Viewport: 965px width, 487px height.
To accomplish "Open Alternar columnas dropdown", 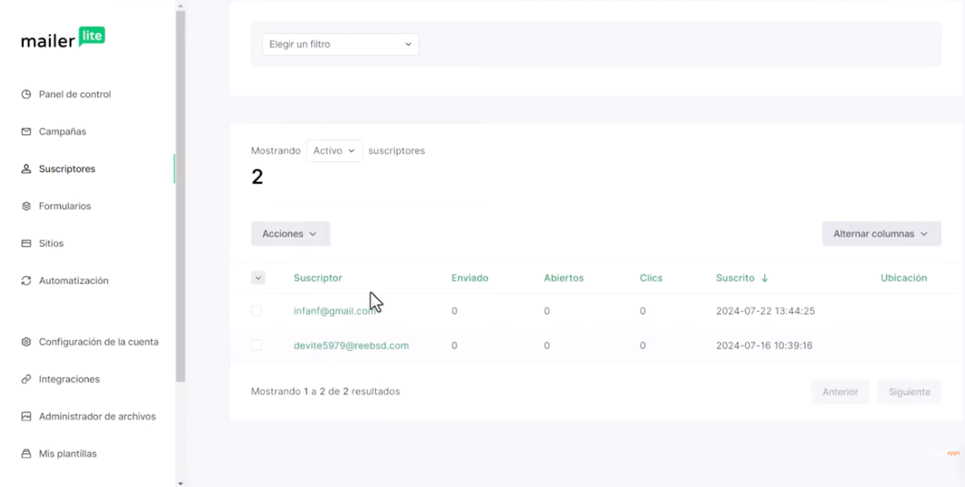I will tap(881, 234).
